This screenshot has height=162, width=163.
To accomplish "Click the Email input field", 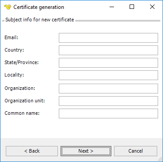I will [x=108, y=38].
